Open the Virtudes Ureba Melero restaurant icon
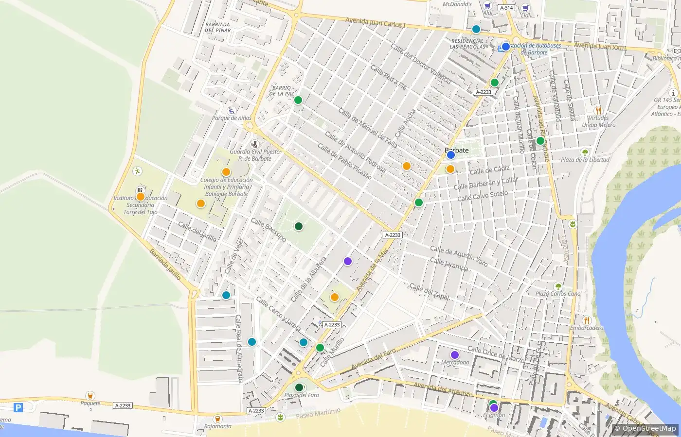 pyautogui.click(x=598, y=111)
